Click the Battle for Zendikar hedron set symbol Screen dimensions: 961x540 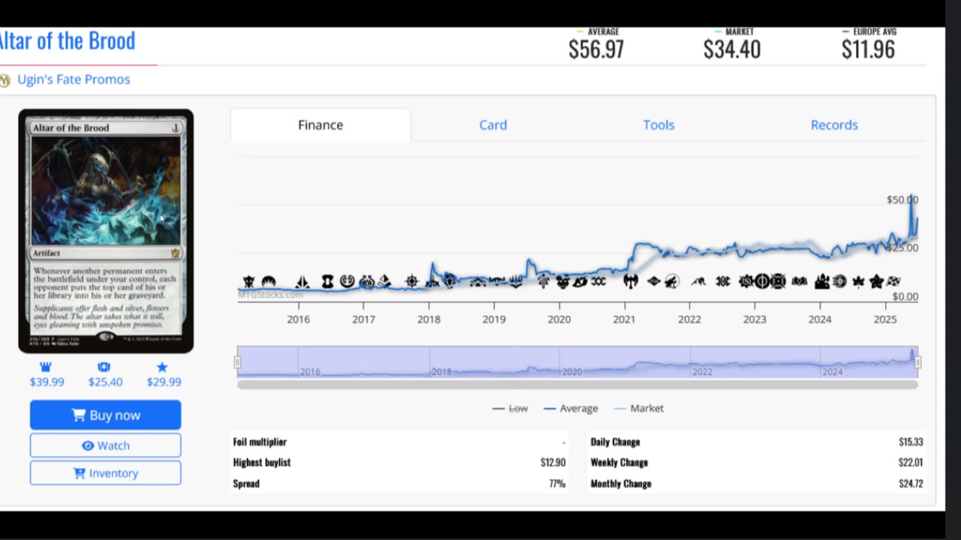(303, 282)
